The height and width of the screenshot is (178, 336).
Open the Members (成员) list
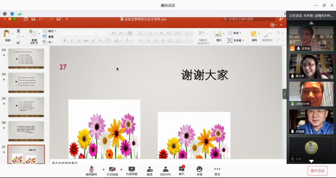(165, 170)
